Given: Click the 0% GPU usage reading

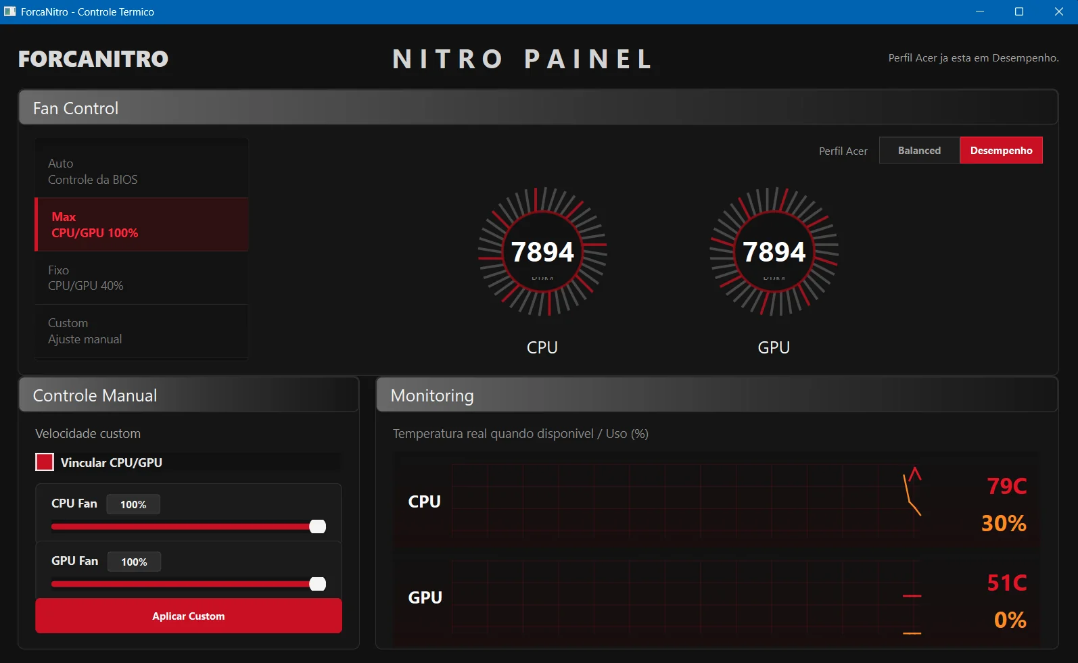Looking at the screenshot, I should (1010, 620).
